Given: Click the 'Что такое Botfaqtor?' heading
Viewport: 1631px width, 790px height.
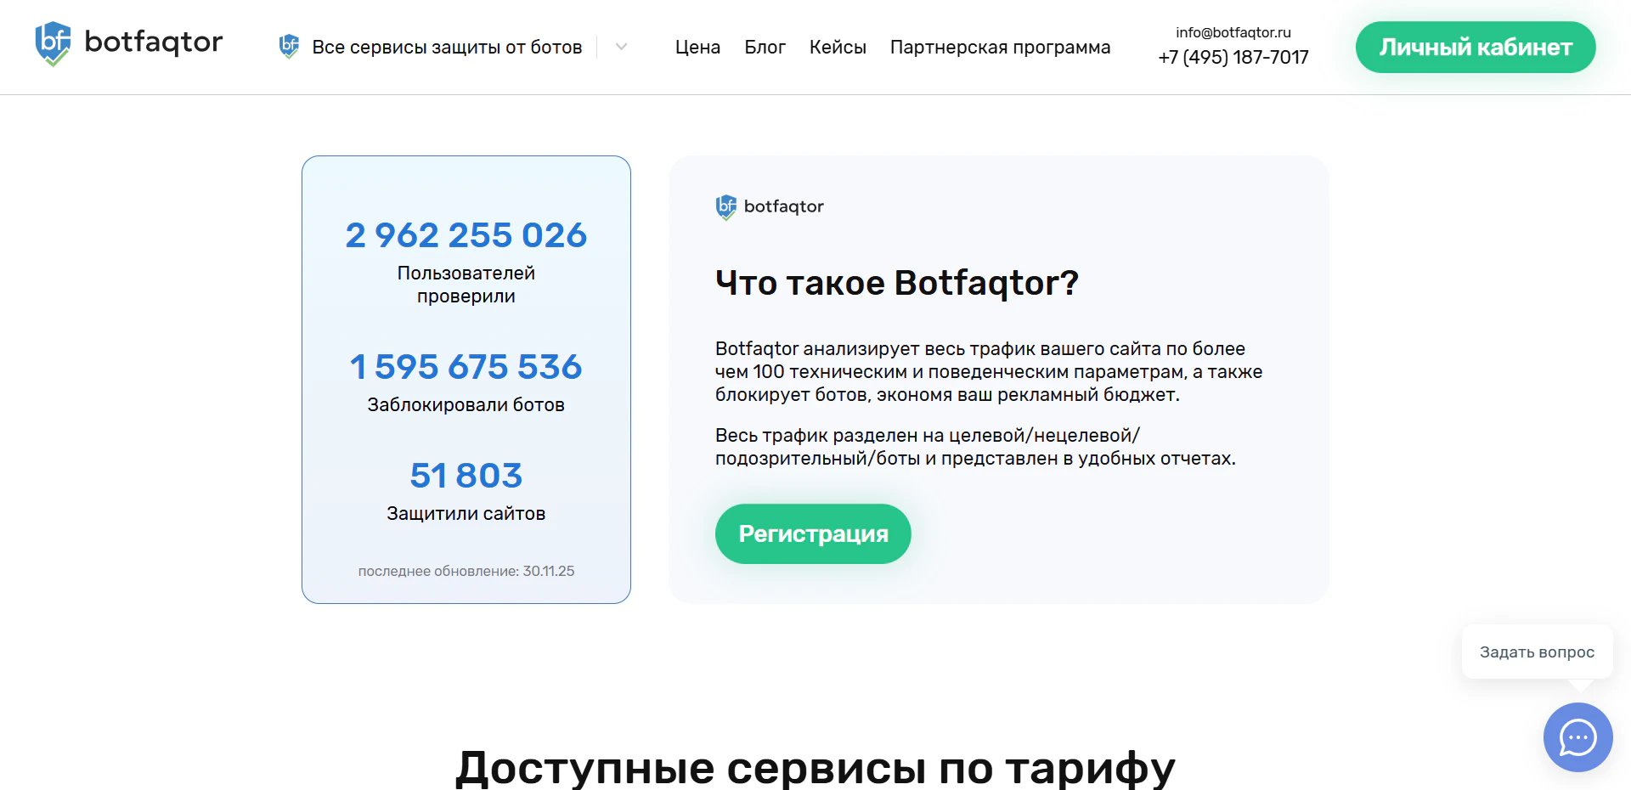Looking at the screenshot, I should (897, 283).
